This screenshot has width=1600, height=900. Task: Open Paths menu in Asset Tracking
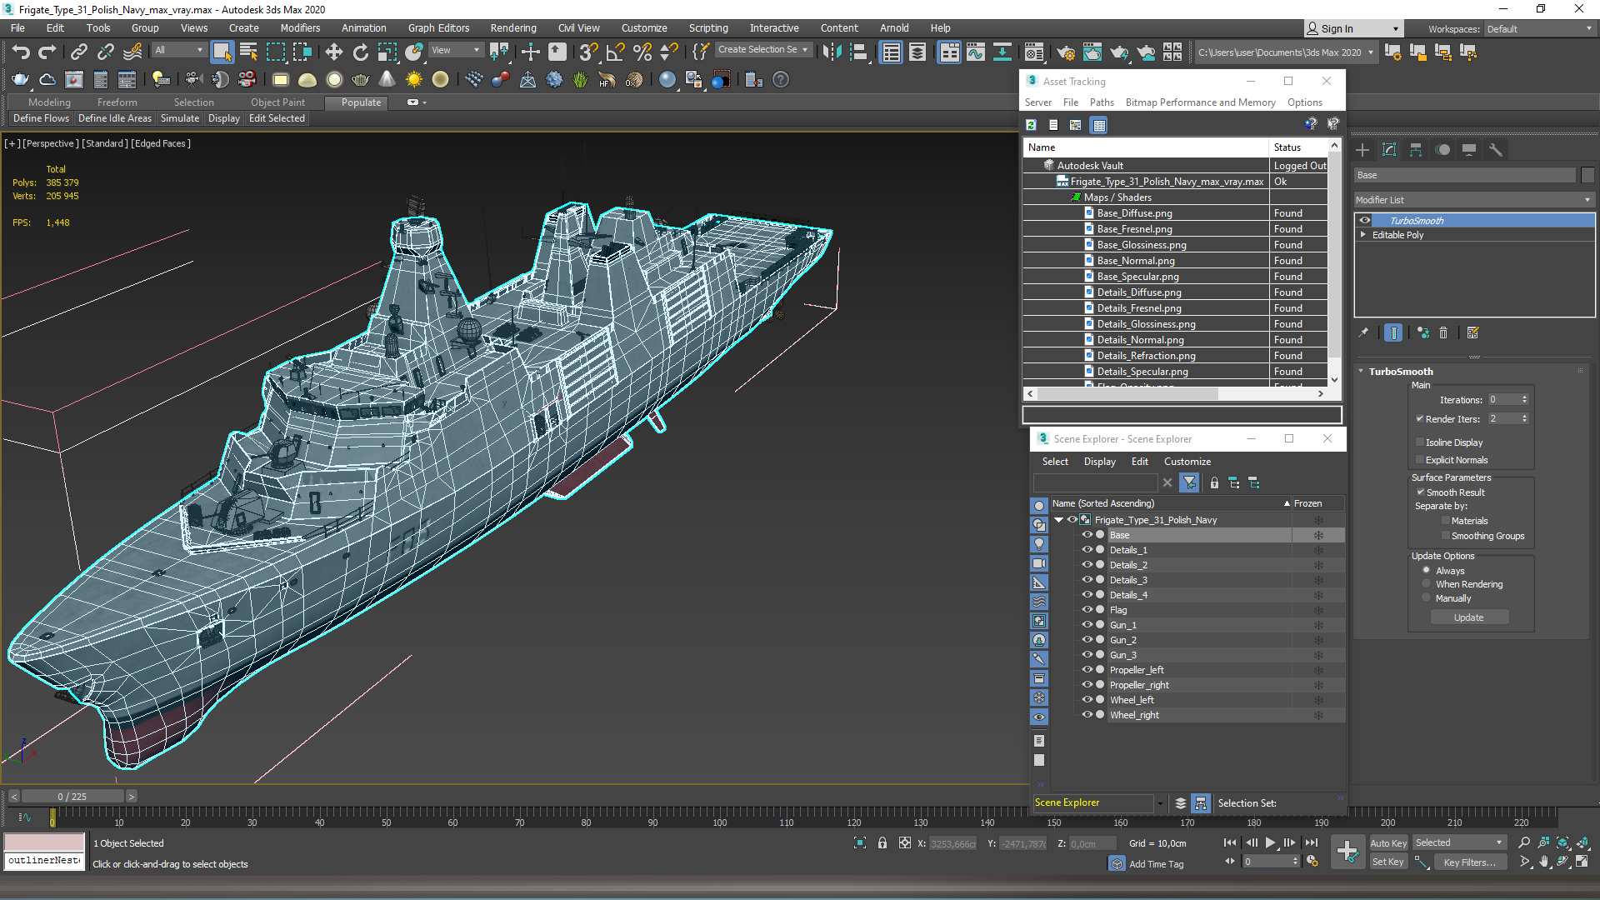click(1102, 102)
